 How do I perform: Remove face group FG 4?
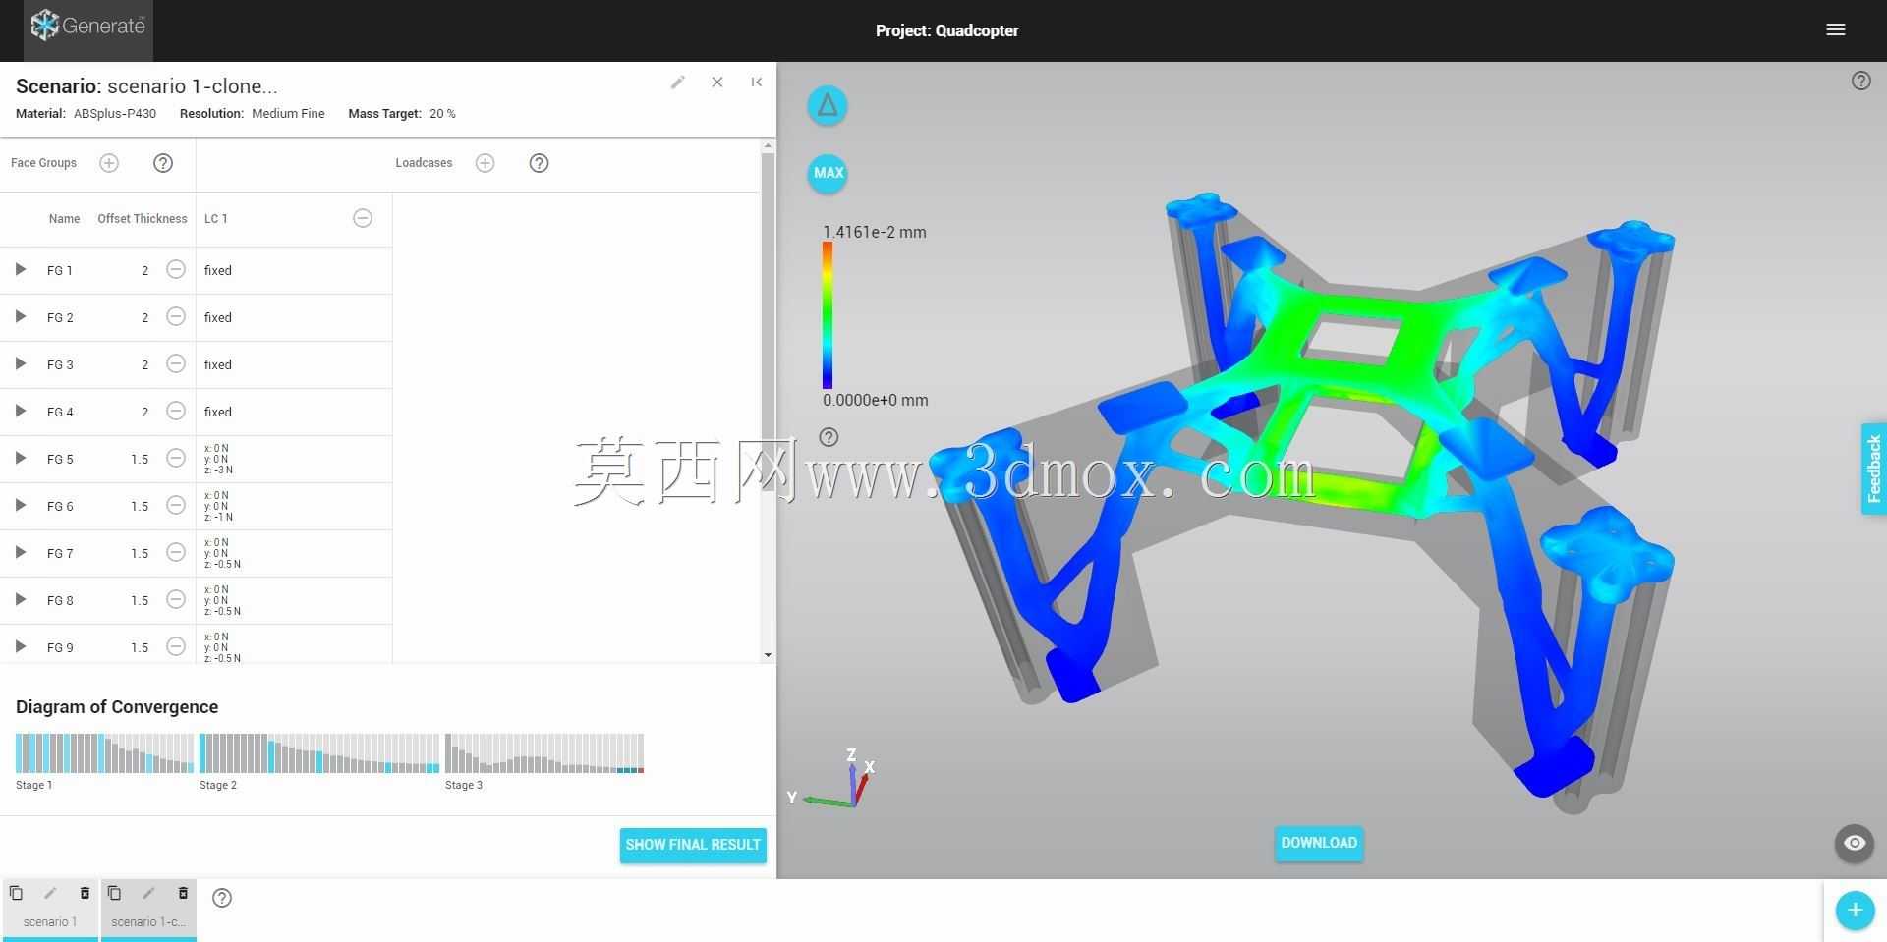click(x=176, y=411)
